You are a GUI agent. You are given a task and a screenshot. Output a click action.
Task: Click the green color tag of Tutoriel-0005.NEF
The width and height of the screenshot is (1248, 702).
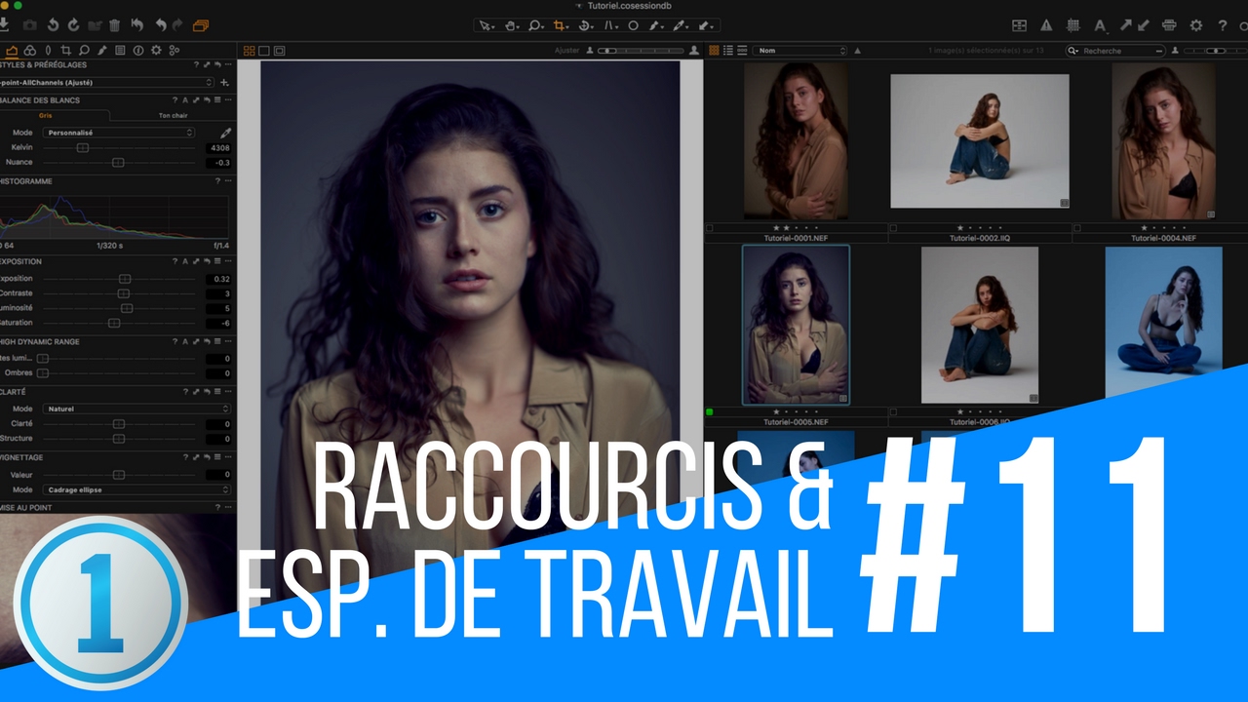tap(709, 412)
